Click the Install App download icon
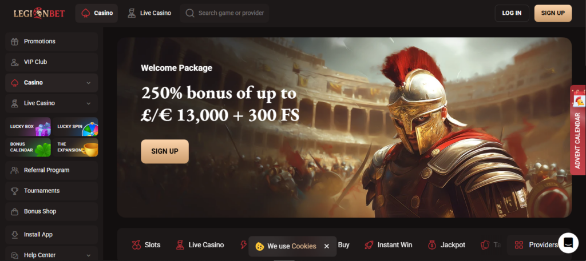586x261 pixels. tap(14, 235)
